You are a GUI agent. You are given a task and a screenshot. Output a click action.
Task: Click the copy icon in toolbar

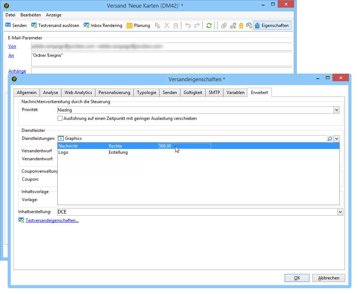point(158,25)
